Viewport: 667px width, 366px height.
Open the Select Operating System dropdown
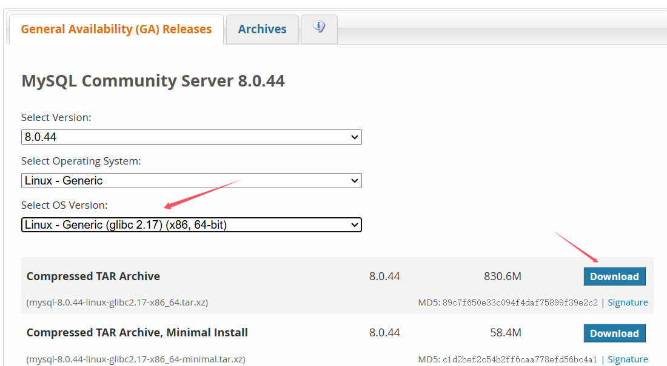(x=192, y=181)
